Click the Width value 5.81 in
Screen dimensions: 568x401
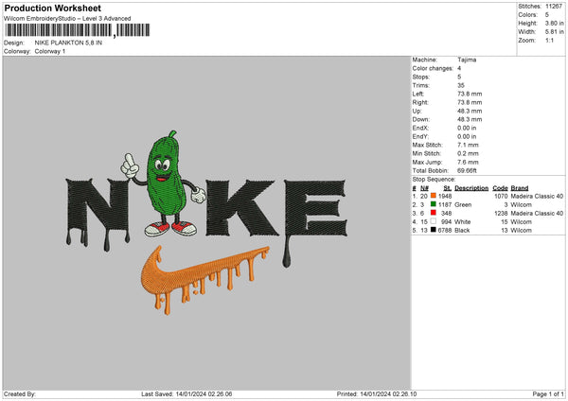click(554, 32)
